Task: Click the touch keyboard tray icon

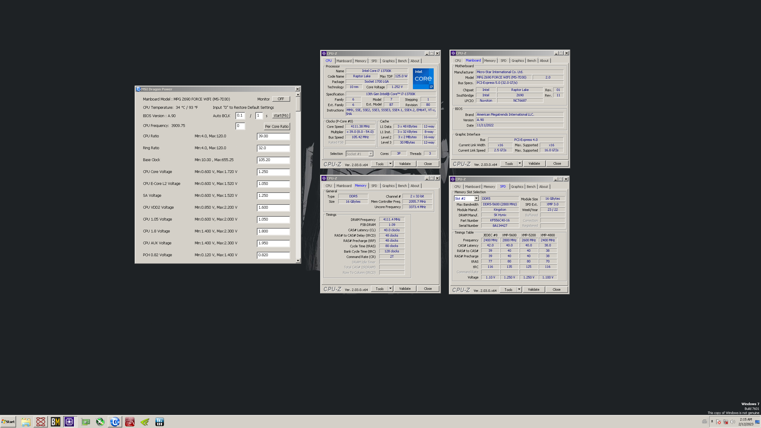Action: pos(705,421)
